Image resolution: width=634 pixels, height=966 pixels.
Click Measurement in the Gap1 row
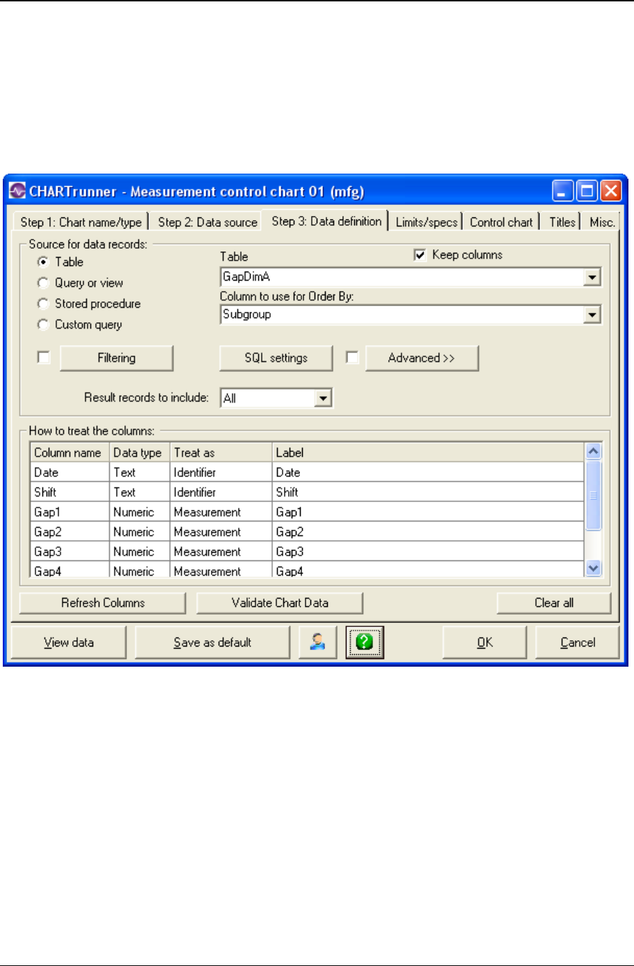[221, 512]
